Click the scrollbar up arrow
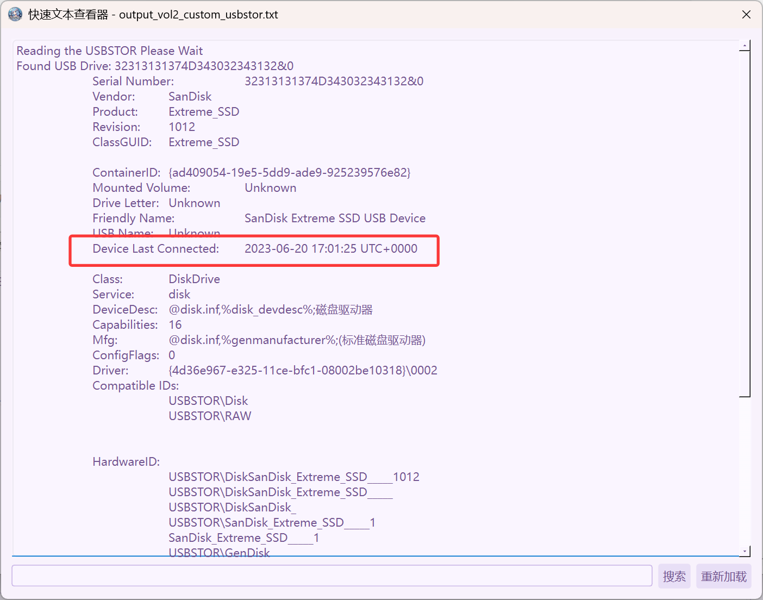 pyautogui.click(x=745, y=46)
